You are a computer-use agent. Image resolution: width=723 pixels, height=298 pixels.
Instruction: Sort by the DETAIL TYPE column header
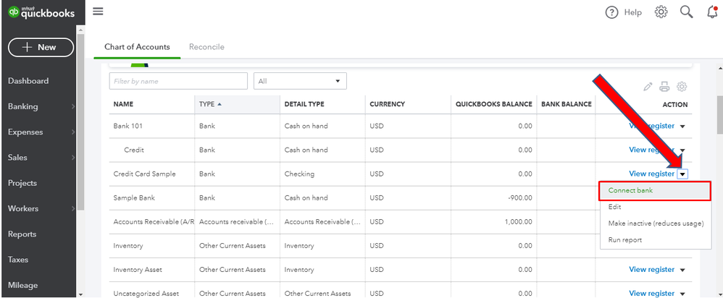click(304, 104)
